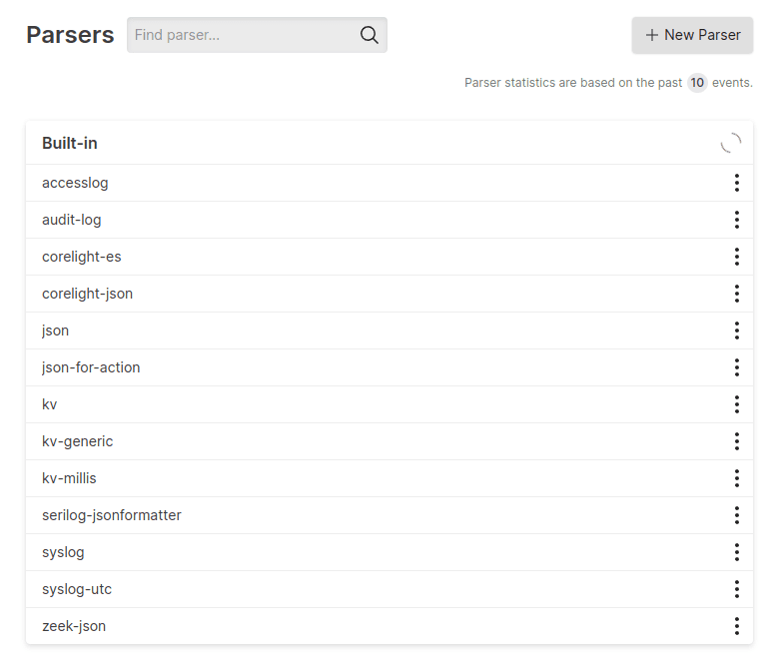Expand options for kv-millis parser
The image size is (775, 663).
tap(736, 478)
